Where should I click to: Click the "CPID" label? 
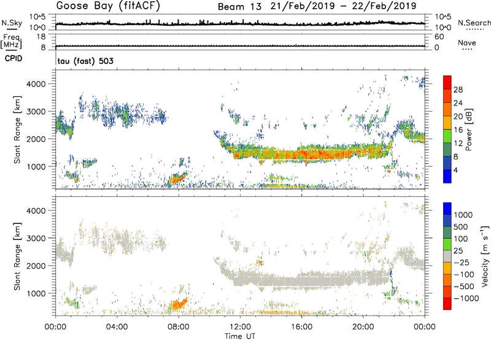point(14,58)
